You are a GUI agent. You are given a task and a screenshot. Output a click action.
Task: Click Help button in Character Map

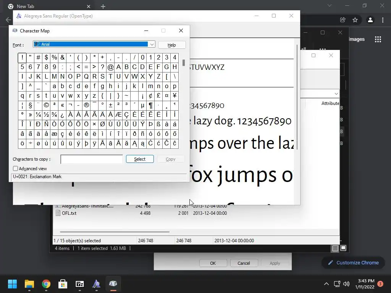[172, 45]
